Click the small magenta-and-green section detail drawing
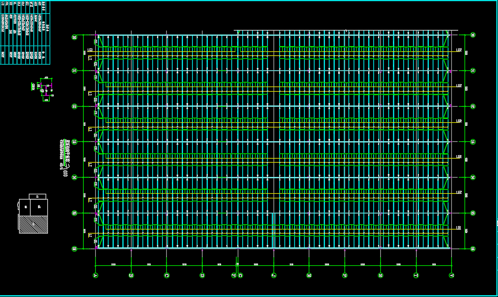 coord(45,88)
